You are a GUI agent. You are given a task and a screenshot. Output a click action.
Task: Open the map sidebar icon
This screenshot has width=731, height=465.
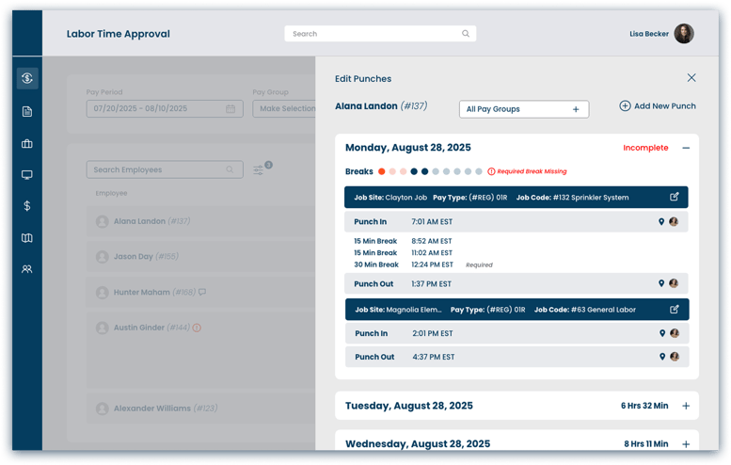[27, 238]
